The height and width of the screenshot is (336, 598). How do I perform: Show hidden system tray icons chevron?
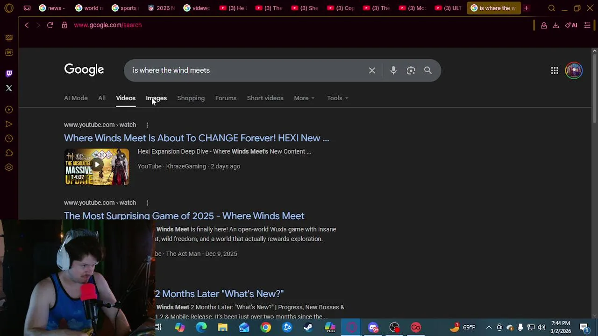(489, 327)
